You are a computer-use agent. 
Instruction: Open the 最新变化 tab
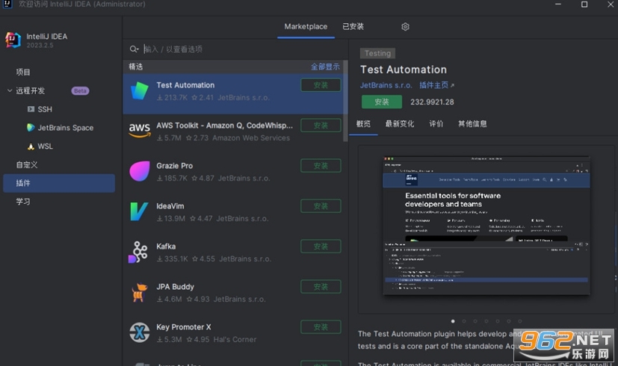tap(400, 124)
